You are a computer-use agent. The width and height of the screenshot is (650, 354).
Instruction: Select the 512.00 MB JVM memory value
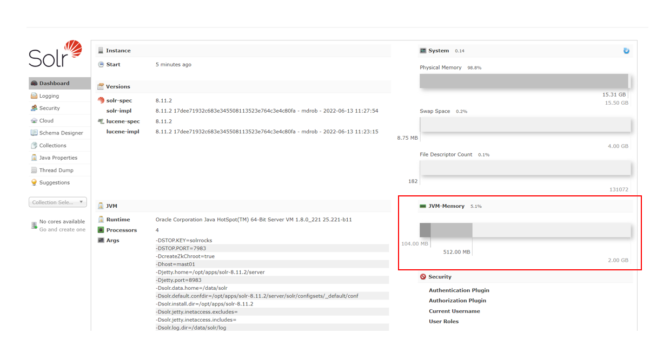pos(457,252)
